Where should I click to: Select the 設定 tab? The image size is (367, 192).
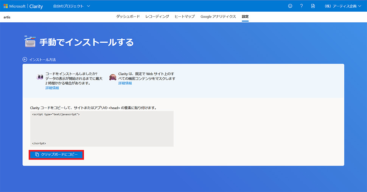pyautogui.click(x=245, y=16)
